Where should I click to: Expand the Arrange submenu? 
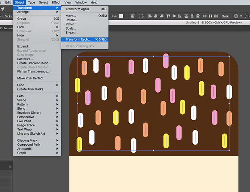pos(37,12)
